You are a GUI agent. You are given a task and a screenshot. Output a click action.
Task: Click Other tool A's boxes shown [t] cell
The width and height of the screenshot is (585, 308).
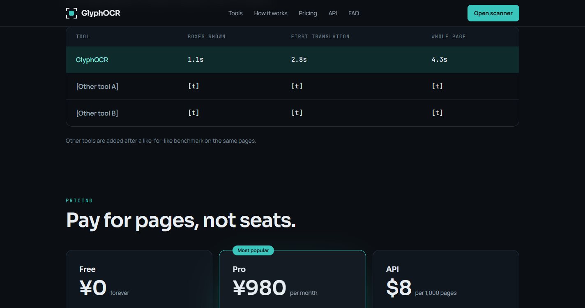pyautogui.click(x=193, y=86)
